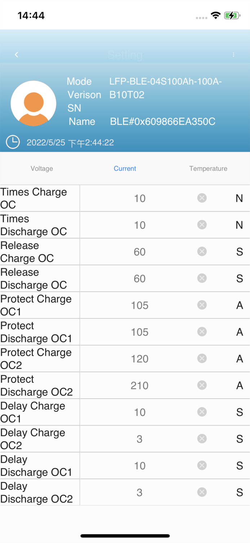Clear the Times Discharge OC value
The width and height of the screenshot is (250, 543).
202,225
